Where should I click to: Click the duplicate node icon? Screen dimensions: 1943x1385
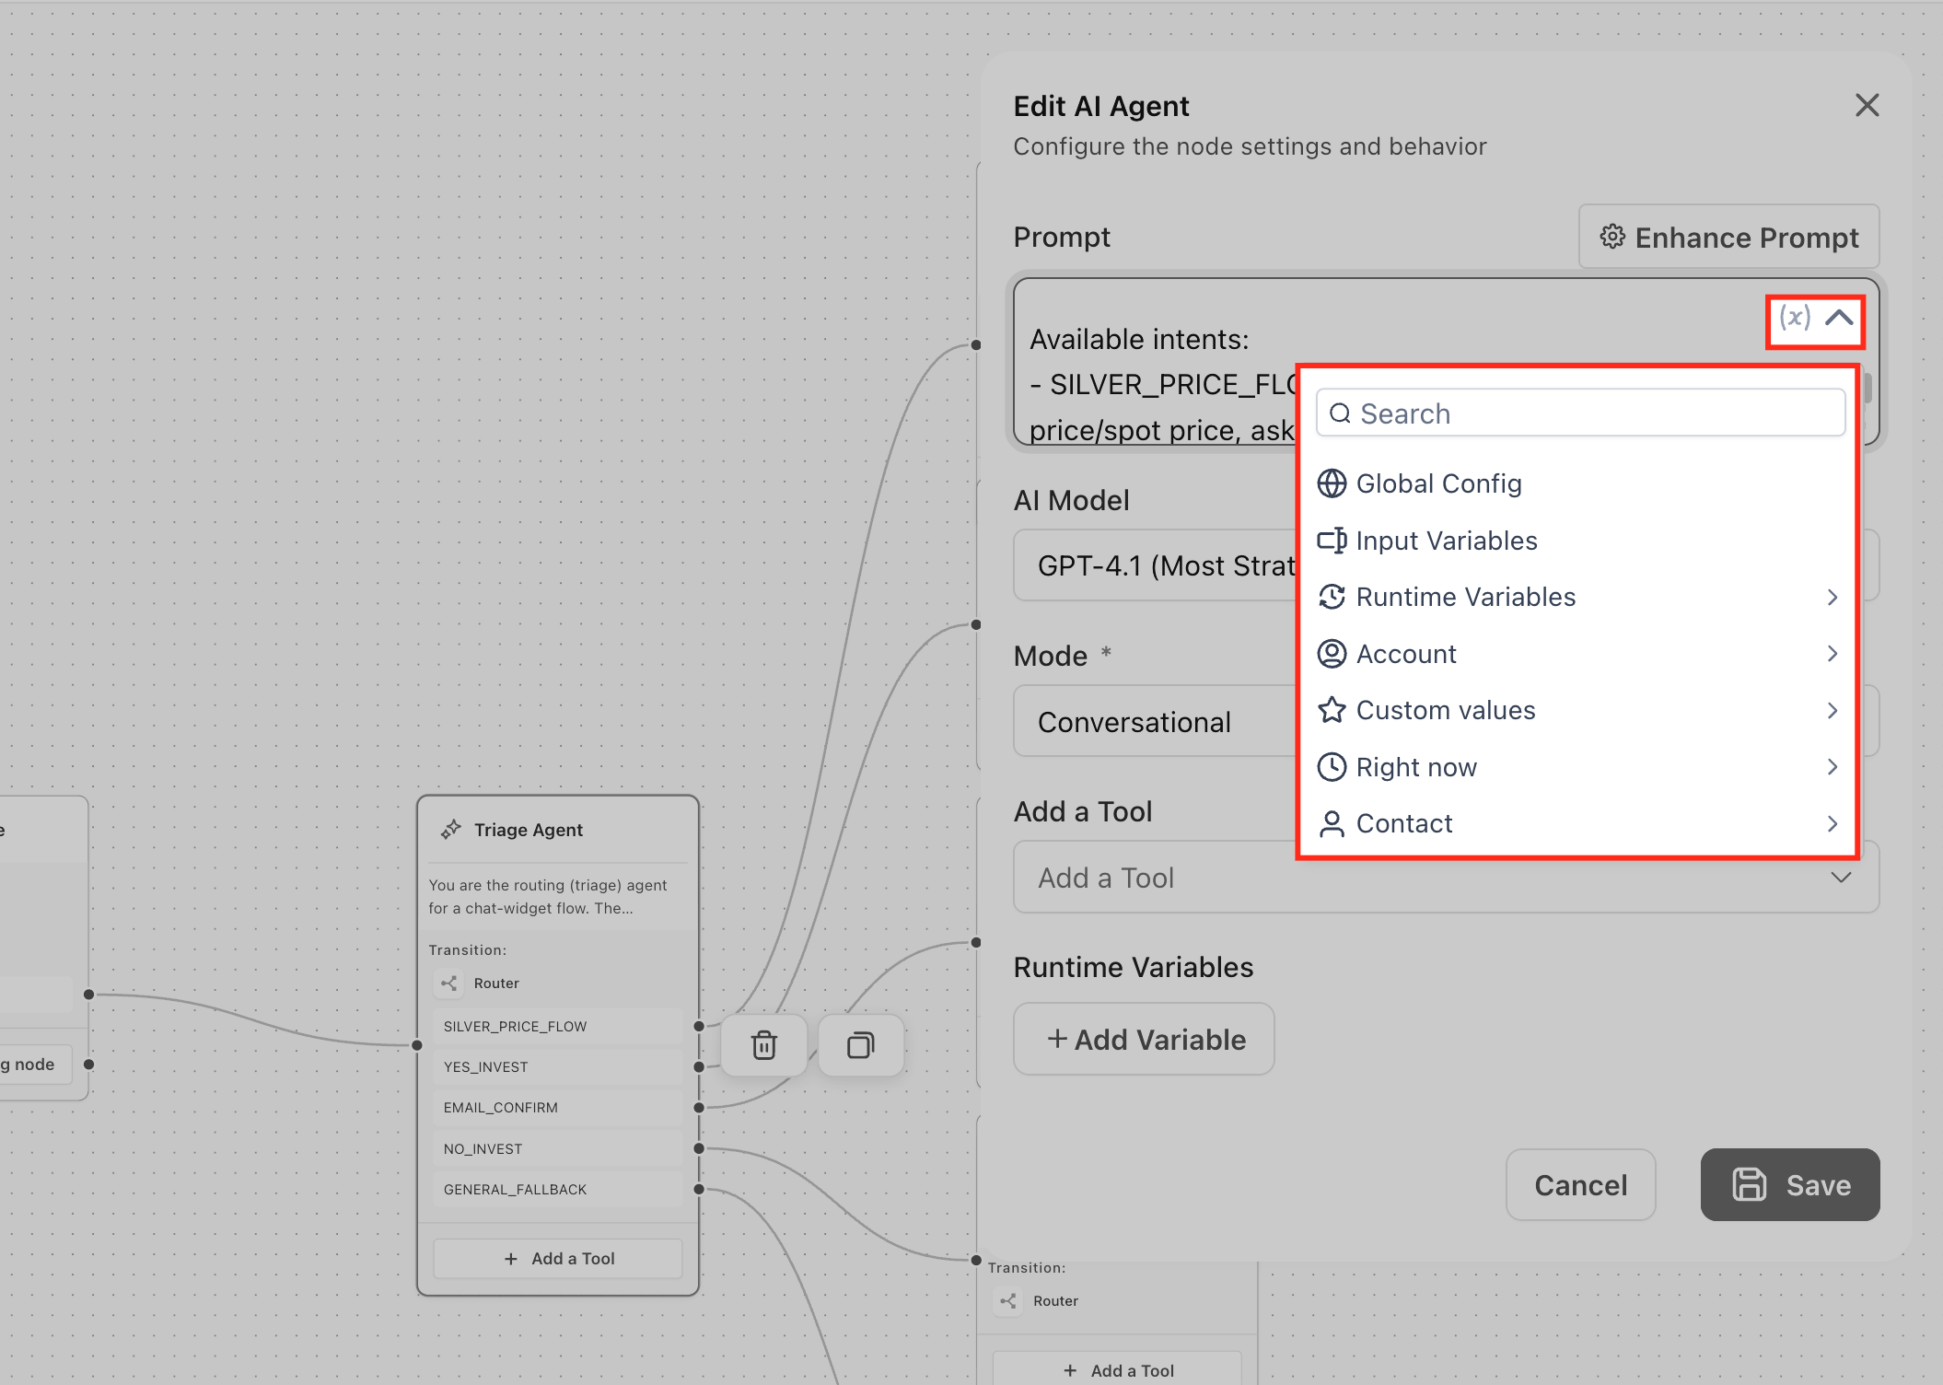860,1045
